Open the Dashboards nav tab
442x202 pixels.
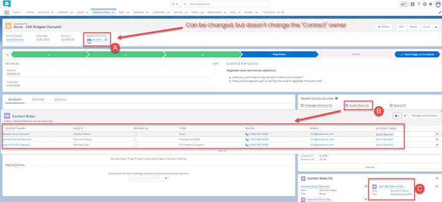click(x=214, y=12)
